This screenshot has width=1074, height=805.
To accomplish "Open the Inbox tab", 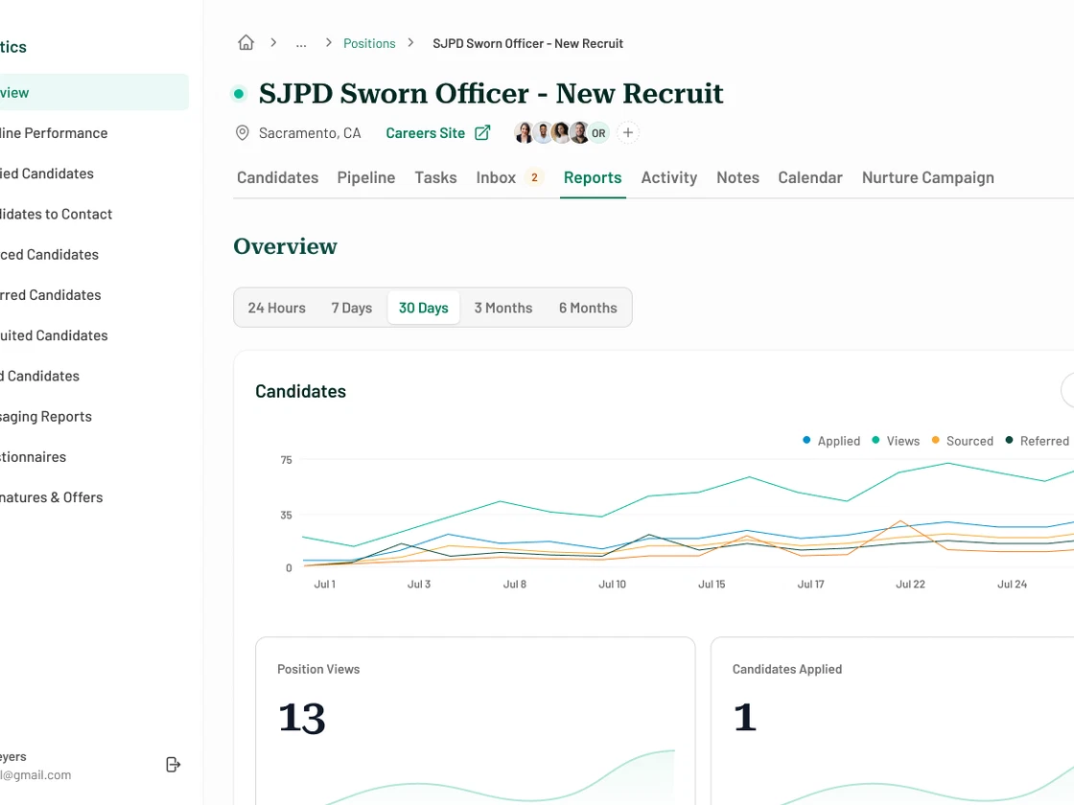I will pyautogui.click(x=496, y=177).
